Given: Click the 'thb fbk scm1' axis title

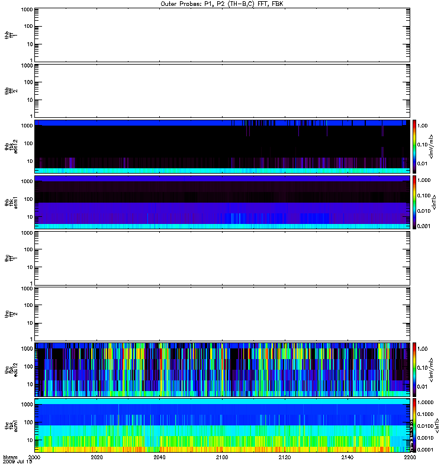Looking at the screenshot, I should click(11, 202).
